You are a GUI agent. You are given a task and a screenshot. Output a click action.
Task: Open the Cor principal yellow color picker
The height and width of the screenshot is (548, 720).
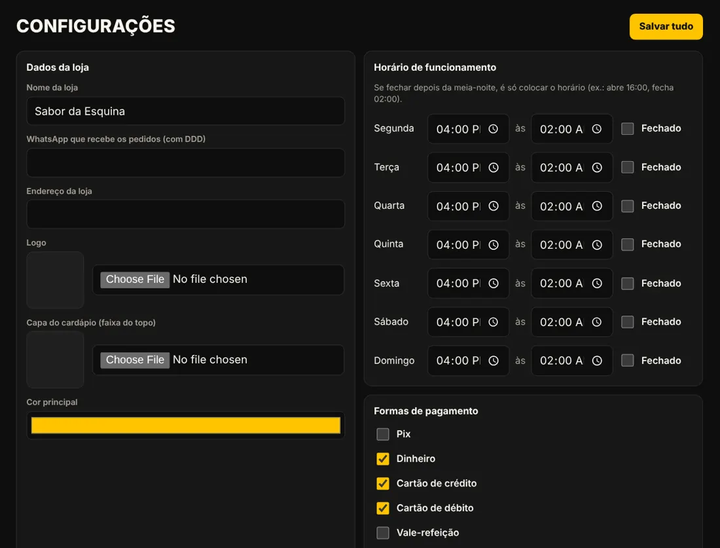point(185,426)
